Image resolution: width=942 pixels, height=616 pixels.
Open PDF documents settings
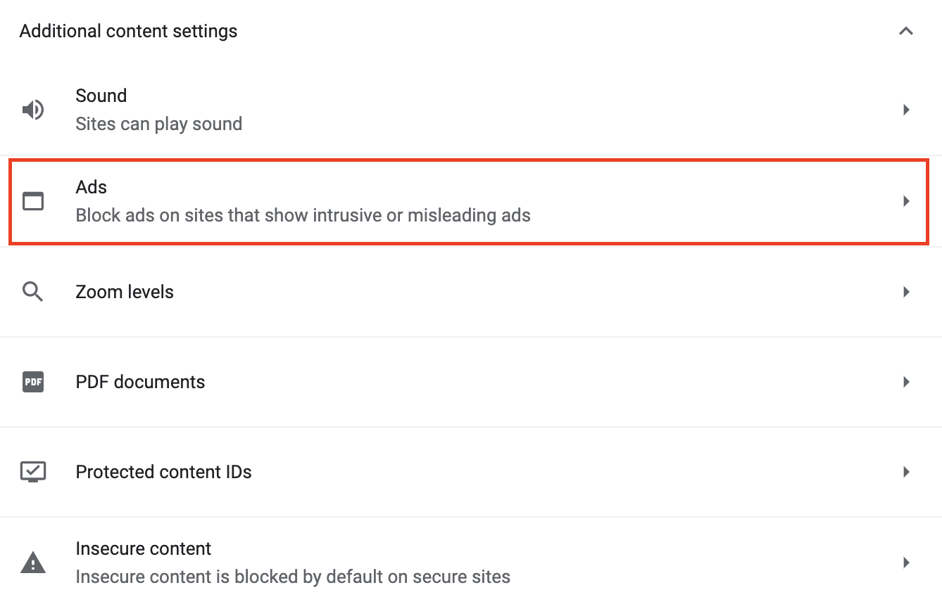click(471, 382)
